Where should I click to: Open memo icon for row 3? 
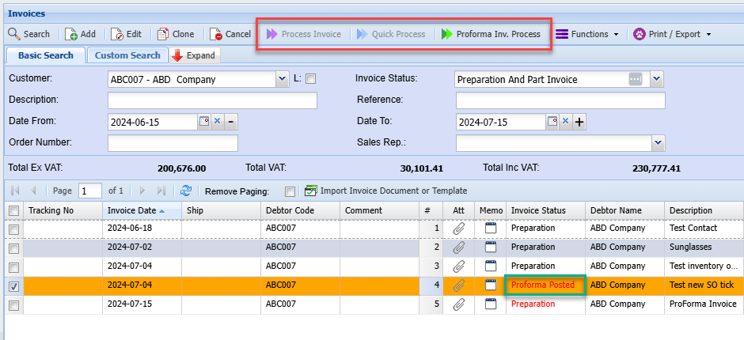click(x=490, y=266)
